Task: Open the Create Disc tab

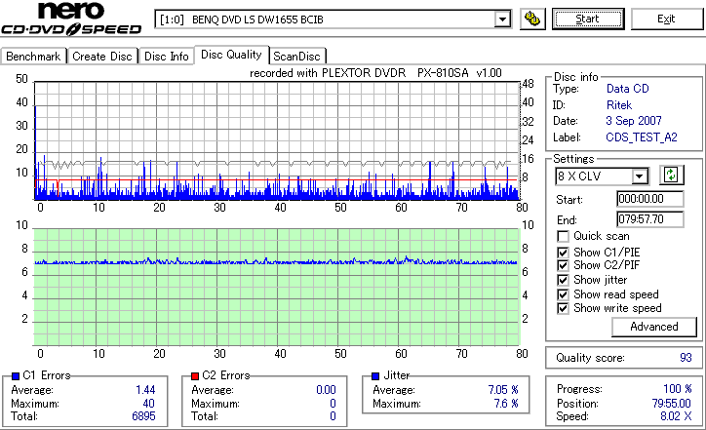Action: (x=102, y=57)
